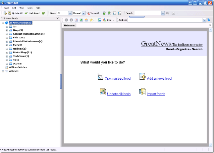This screenshot has width=214, height=153.
Task: Click inside the Search input field
Action: pyautogui.click(x=148, y=13)
